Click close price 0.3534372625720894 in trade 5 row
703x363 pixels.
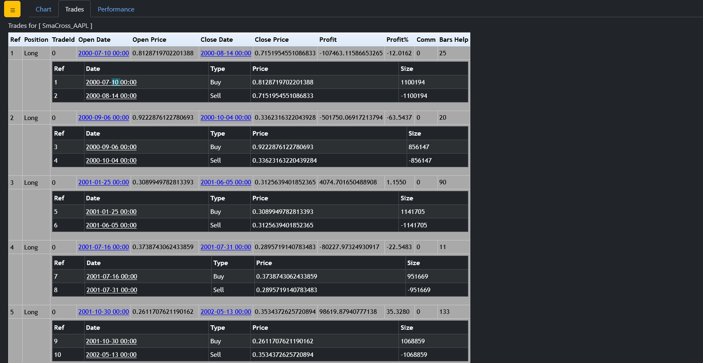pyautogui.click(x=285, y=312)
